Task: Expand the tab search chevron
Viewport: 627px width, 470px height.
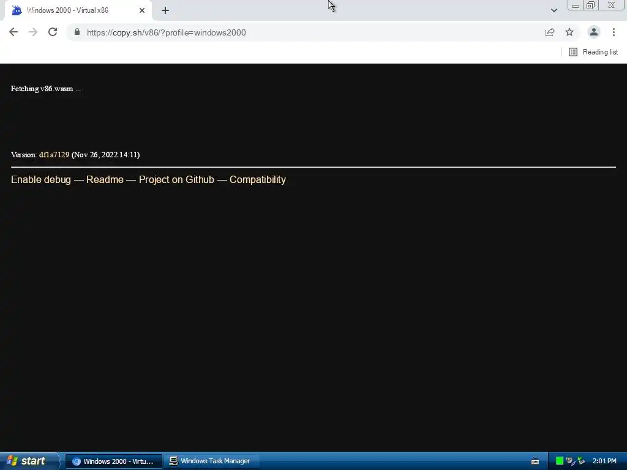Action: [x=554, y=10]
